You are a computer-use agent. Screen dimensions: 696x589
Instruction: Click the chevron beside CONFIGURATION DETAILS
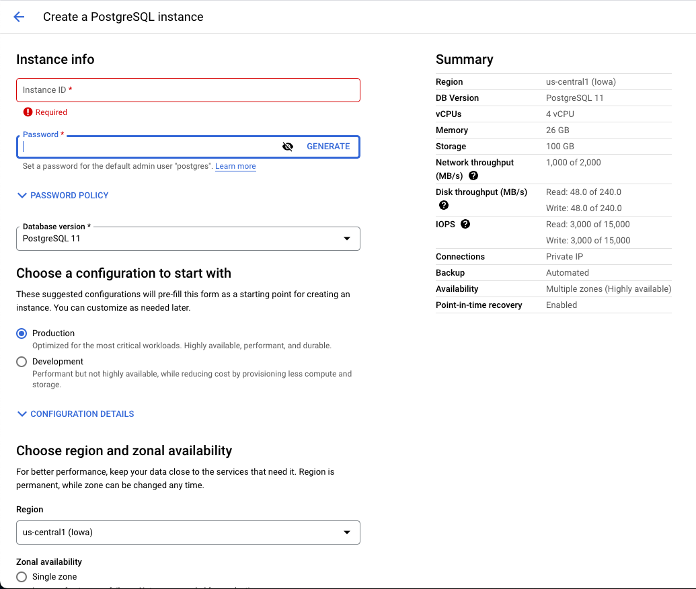tap(21, 414)
